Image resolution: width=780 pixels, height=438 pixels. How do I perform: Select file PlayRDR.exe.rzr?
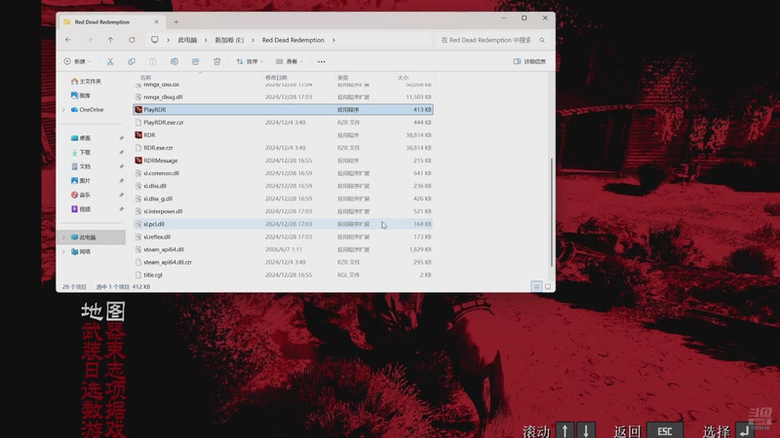click(283, 123)
